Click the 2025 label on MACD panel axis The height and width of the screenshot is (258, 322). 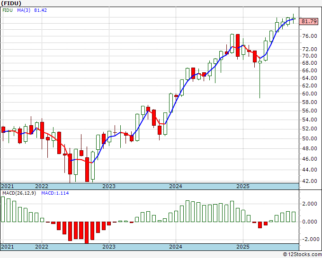[243, 247]
